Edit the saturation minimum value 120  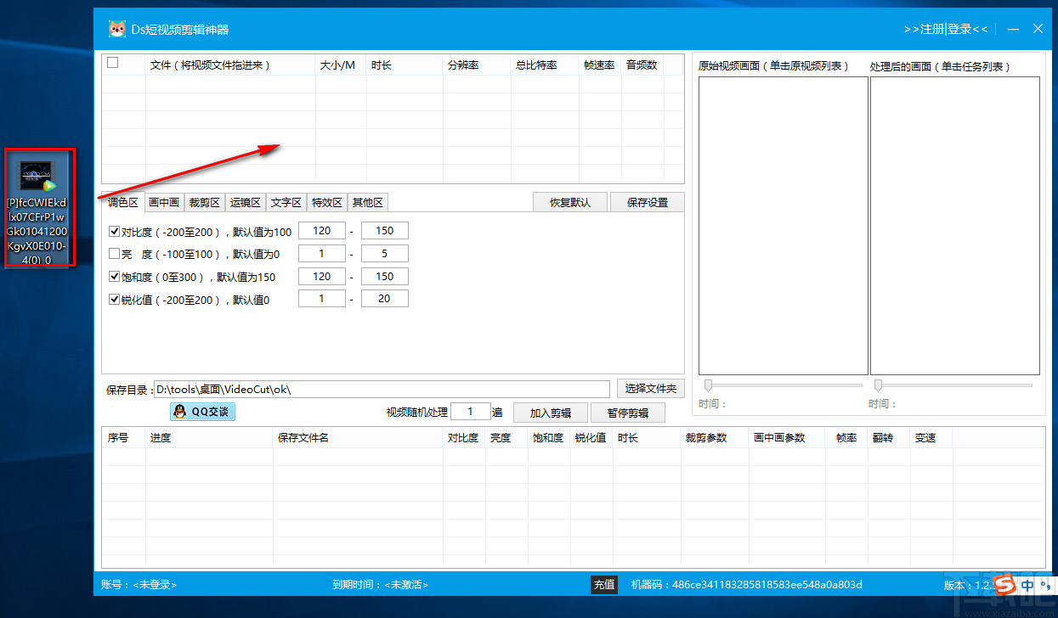point(322,276)
